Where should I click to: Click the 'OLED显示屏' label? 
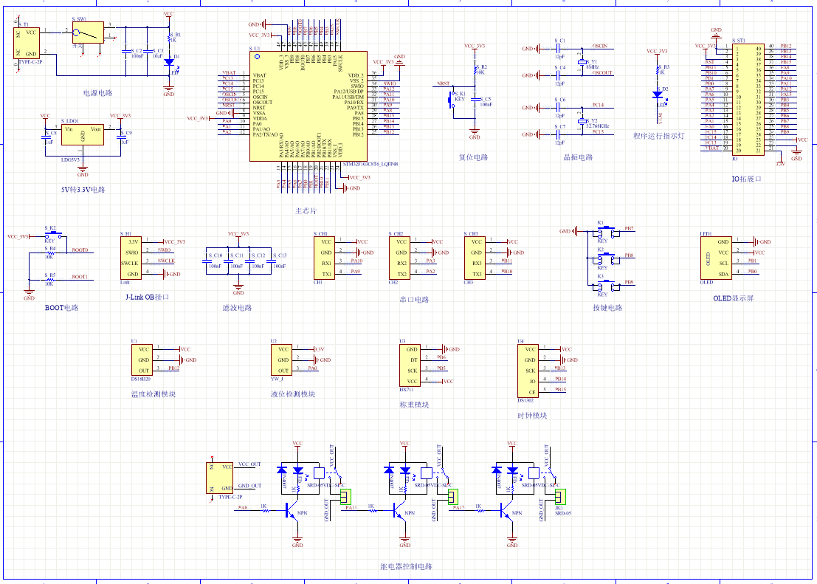click(733, 298)
